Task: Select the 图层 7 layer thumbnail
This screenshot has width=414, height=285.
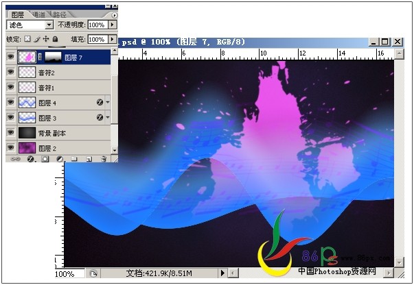Action: click(x=27, y=57)
